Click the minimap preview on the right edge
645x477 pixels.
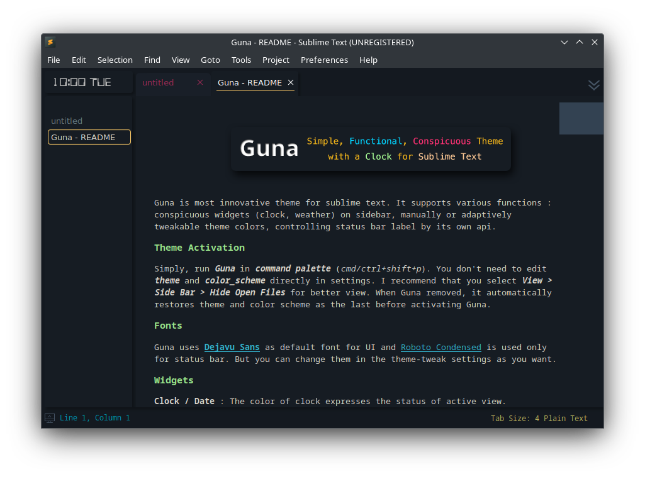[x=581, y=118]
